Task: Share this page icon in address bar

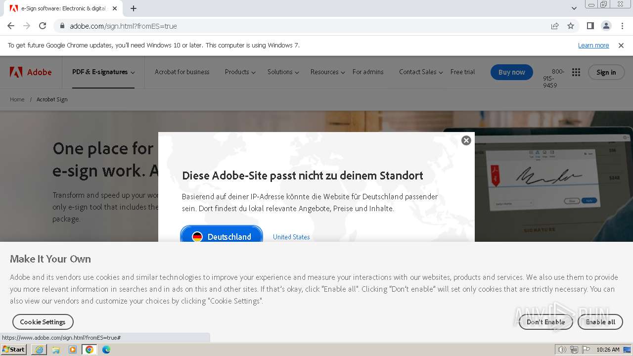Action: [x=555, y=26]
